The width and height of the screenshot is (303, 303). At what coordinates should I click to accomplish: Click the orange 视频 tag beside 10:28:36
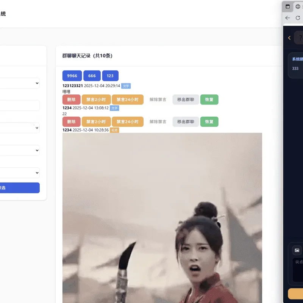coord(114,130)
